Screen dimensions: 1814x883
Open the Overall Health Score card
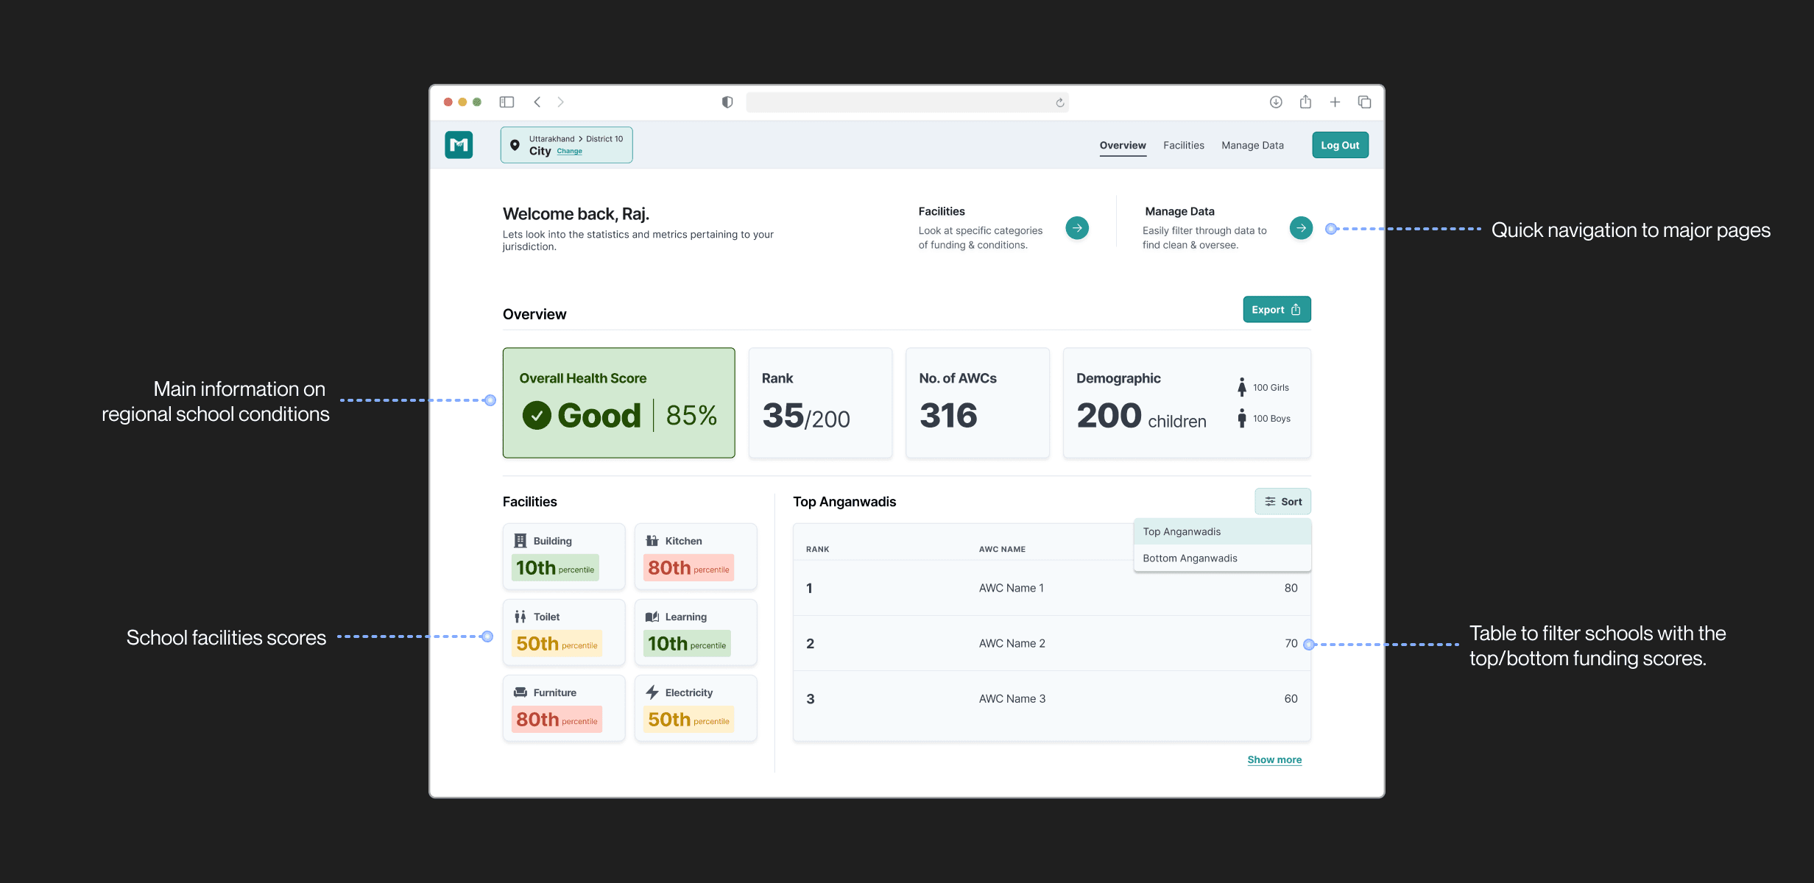619,403
